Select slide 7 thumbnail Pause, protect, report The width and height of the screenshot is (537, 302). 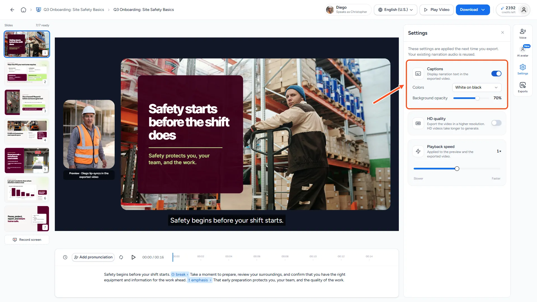point(27,218)
